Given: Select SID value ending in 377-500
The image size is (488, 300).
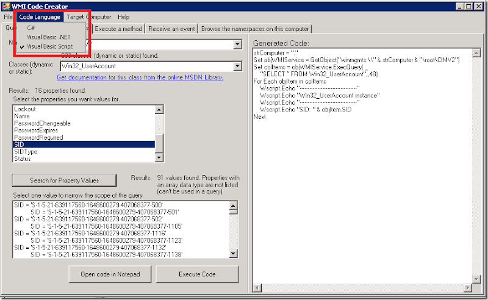Looking at the screenshot, I should (88, 205).
